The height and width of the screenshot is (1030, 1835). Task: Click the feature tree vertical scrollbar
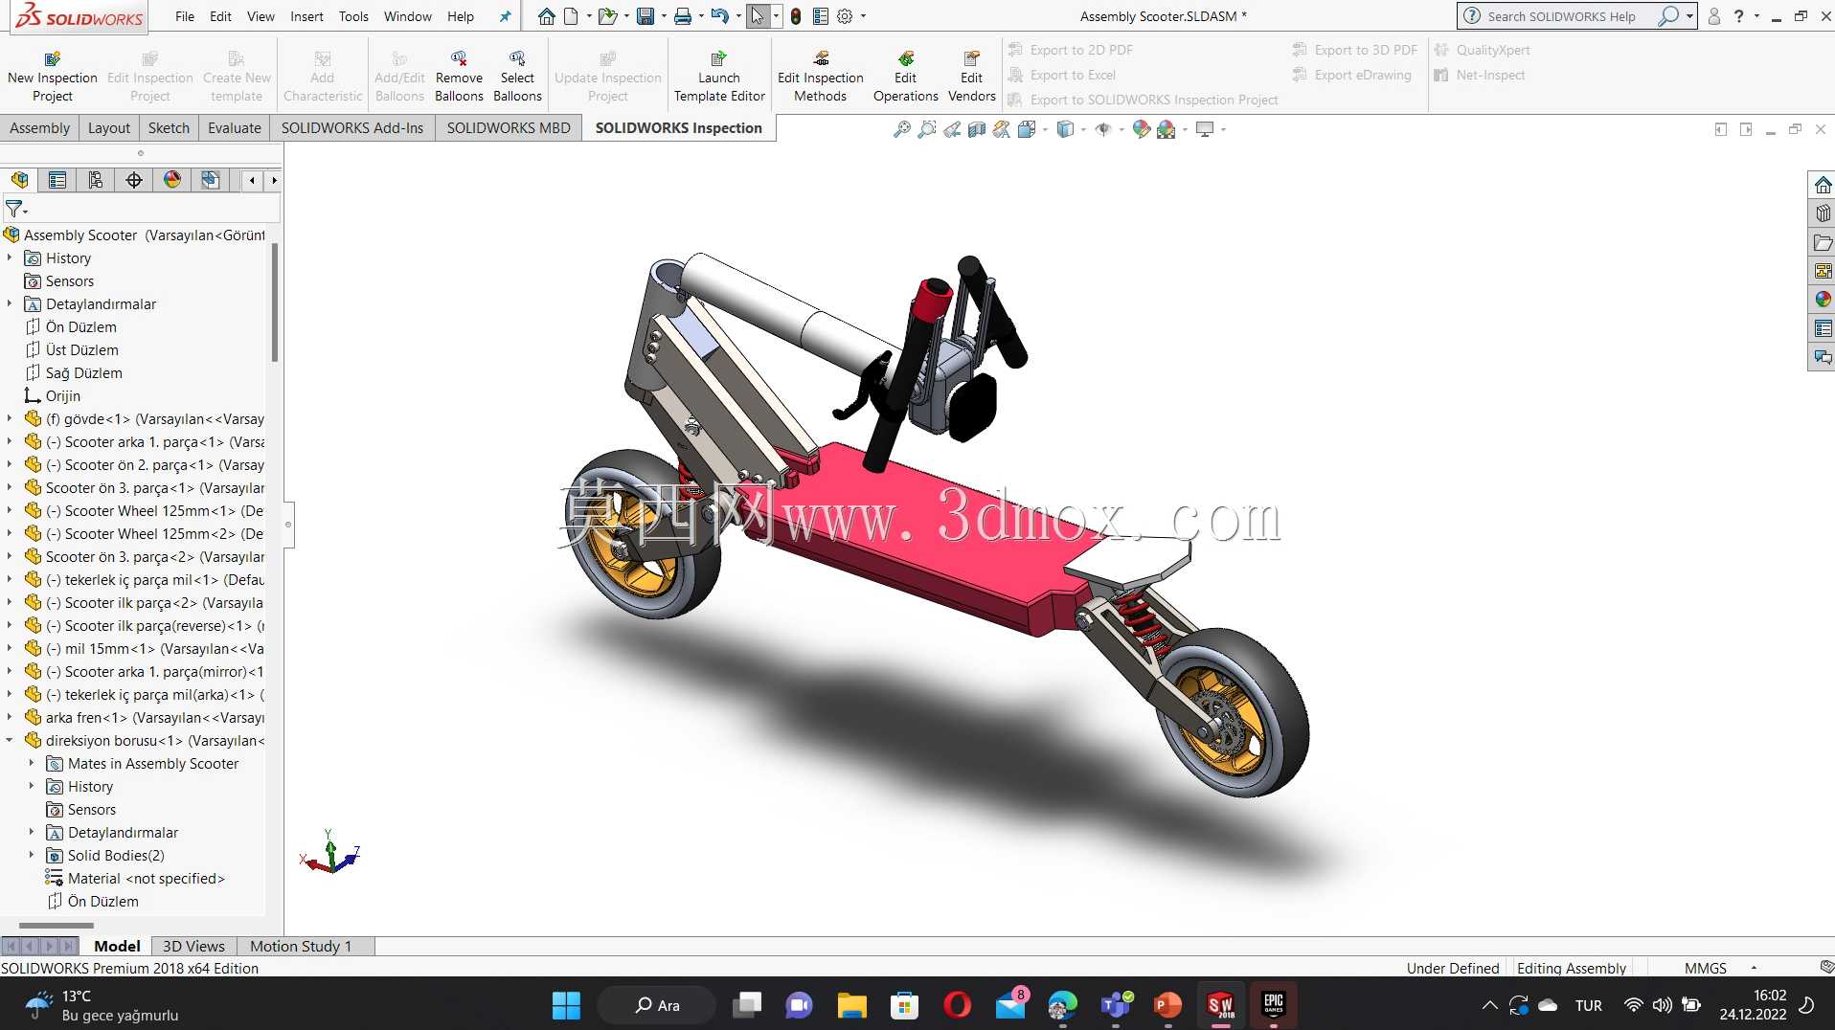(x=275, y=302)
